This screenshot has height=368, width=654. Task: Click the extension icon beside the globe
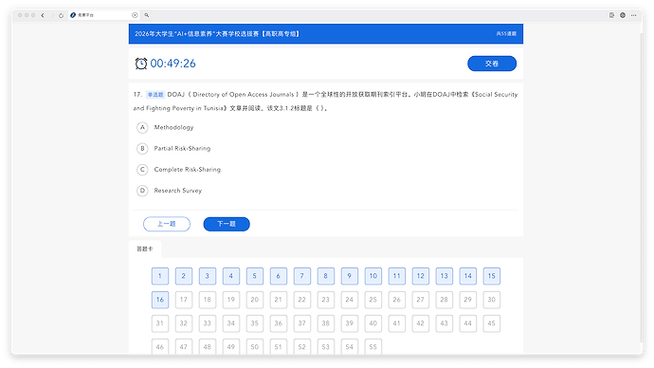611,15
